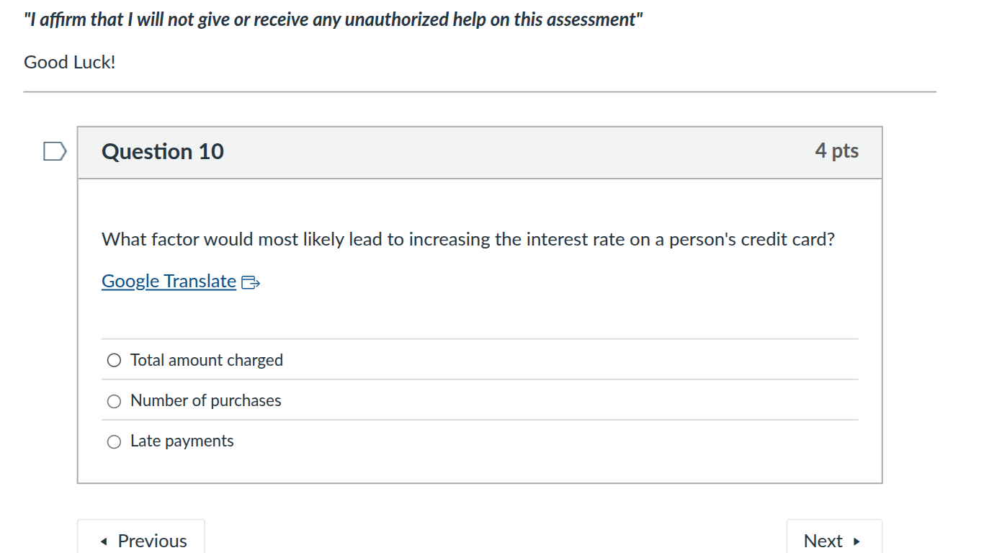Flag Question 10 using the bookmark icon

point(53,151)
